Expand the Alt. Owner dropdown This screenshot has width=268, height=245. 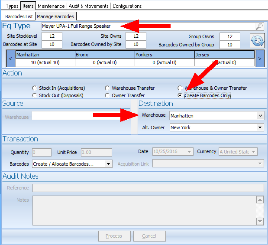[x=260, y=127]
